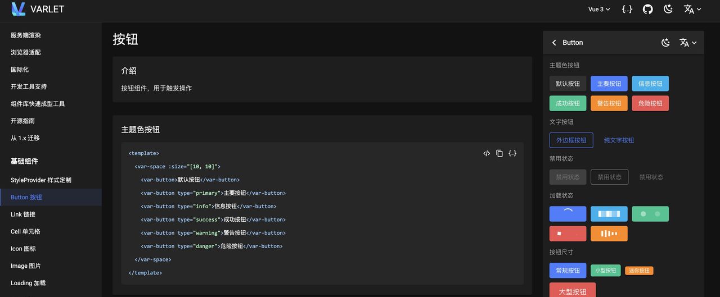Open code block in playground braces icon

pyautogui.click(x=512, y=153)
